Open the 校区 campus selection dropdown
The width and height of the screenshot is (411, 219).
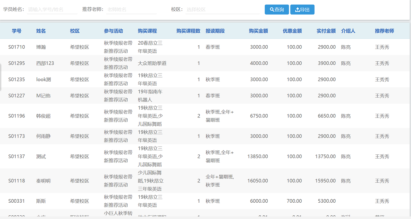click(223, 9)
